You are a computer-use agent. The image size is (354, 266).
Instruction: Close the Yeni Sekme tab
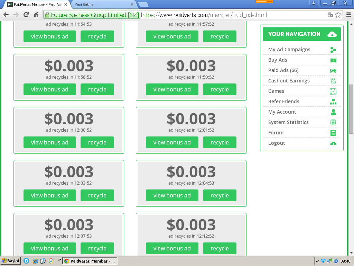pyautogui.click(x=132, y=5)
